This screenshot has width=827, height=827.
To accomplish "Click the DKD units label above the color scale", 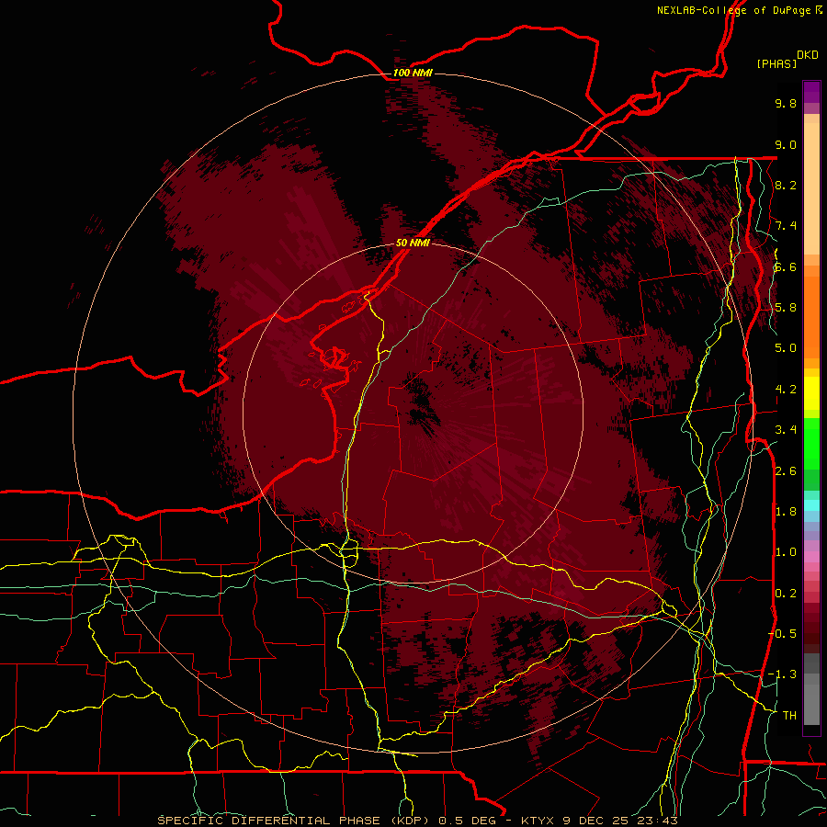I will [807, 55].
